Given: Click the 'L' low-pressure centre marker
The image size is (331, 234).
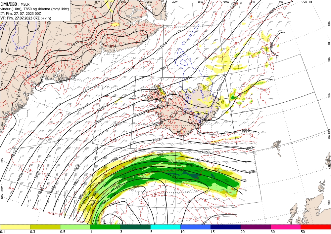Looking at the screenshot, I should coord(105,222).
